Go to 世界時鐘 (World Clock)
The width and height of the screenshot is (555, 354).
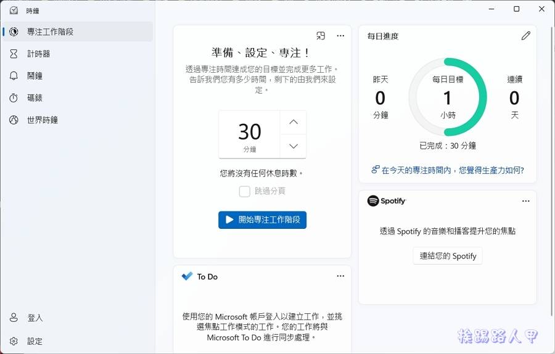pyautogui.click(x=42, y=120)
